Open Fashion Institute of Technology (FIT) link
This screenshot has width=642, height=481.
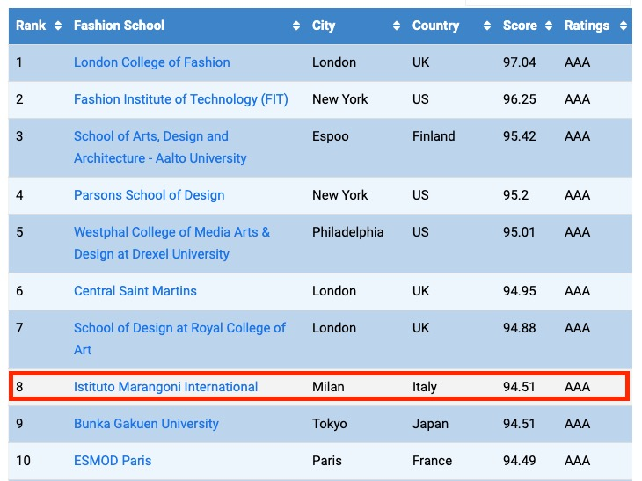click(181, 99)
